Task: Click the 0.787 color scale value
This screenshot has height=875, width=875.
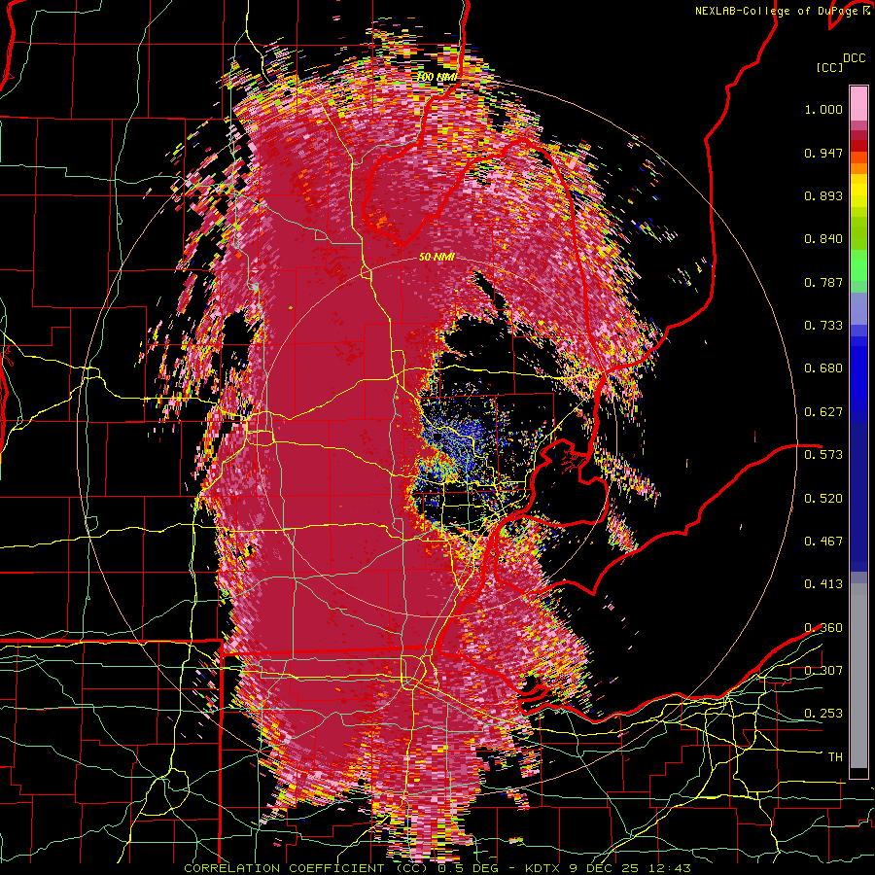Action: tap(823, 282)
